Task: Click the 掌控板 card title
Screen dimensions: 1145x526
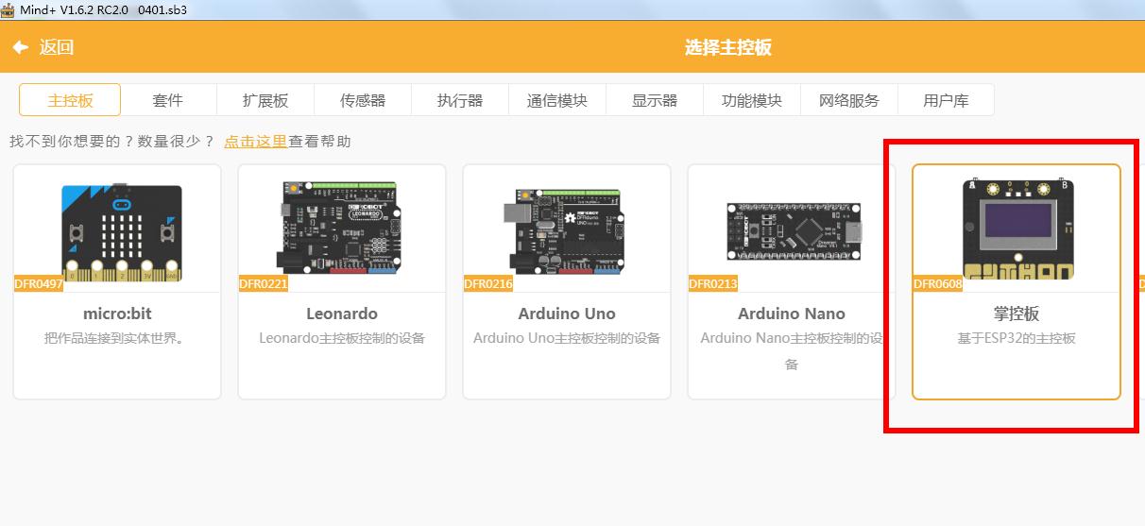Action: (1017, 314)
